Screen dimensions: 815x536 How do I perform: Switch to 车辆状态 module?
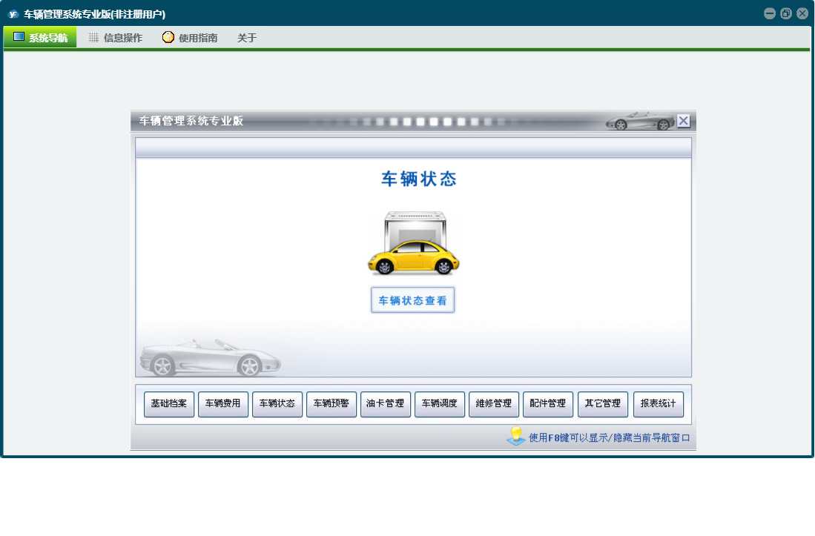[x=277, y=404]
